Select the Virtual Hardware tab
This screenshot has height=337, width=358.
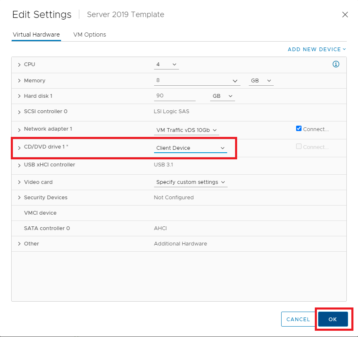36,35
